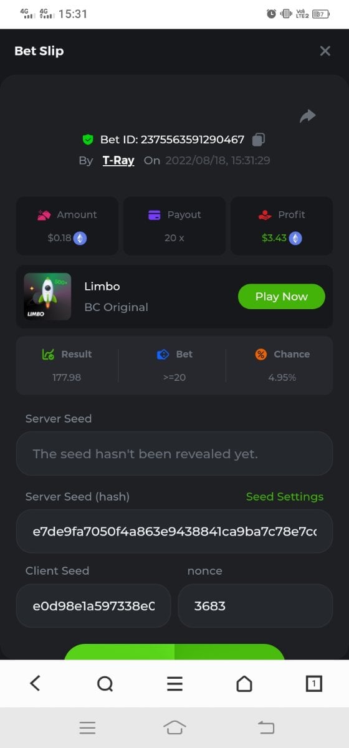Open T-Ray's user profile
Image resolution: width=349 pixels, height=748 pixels.
point(118,160)
